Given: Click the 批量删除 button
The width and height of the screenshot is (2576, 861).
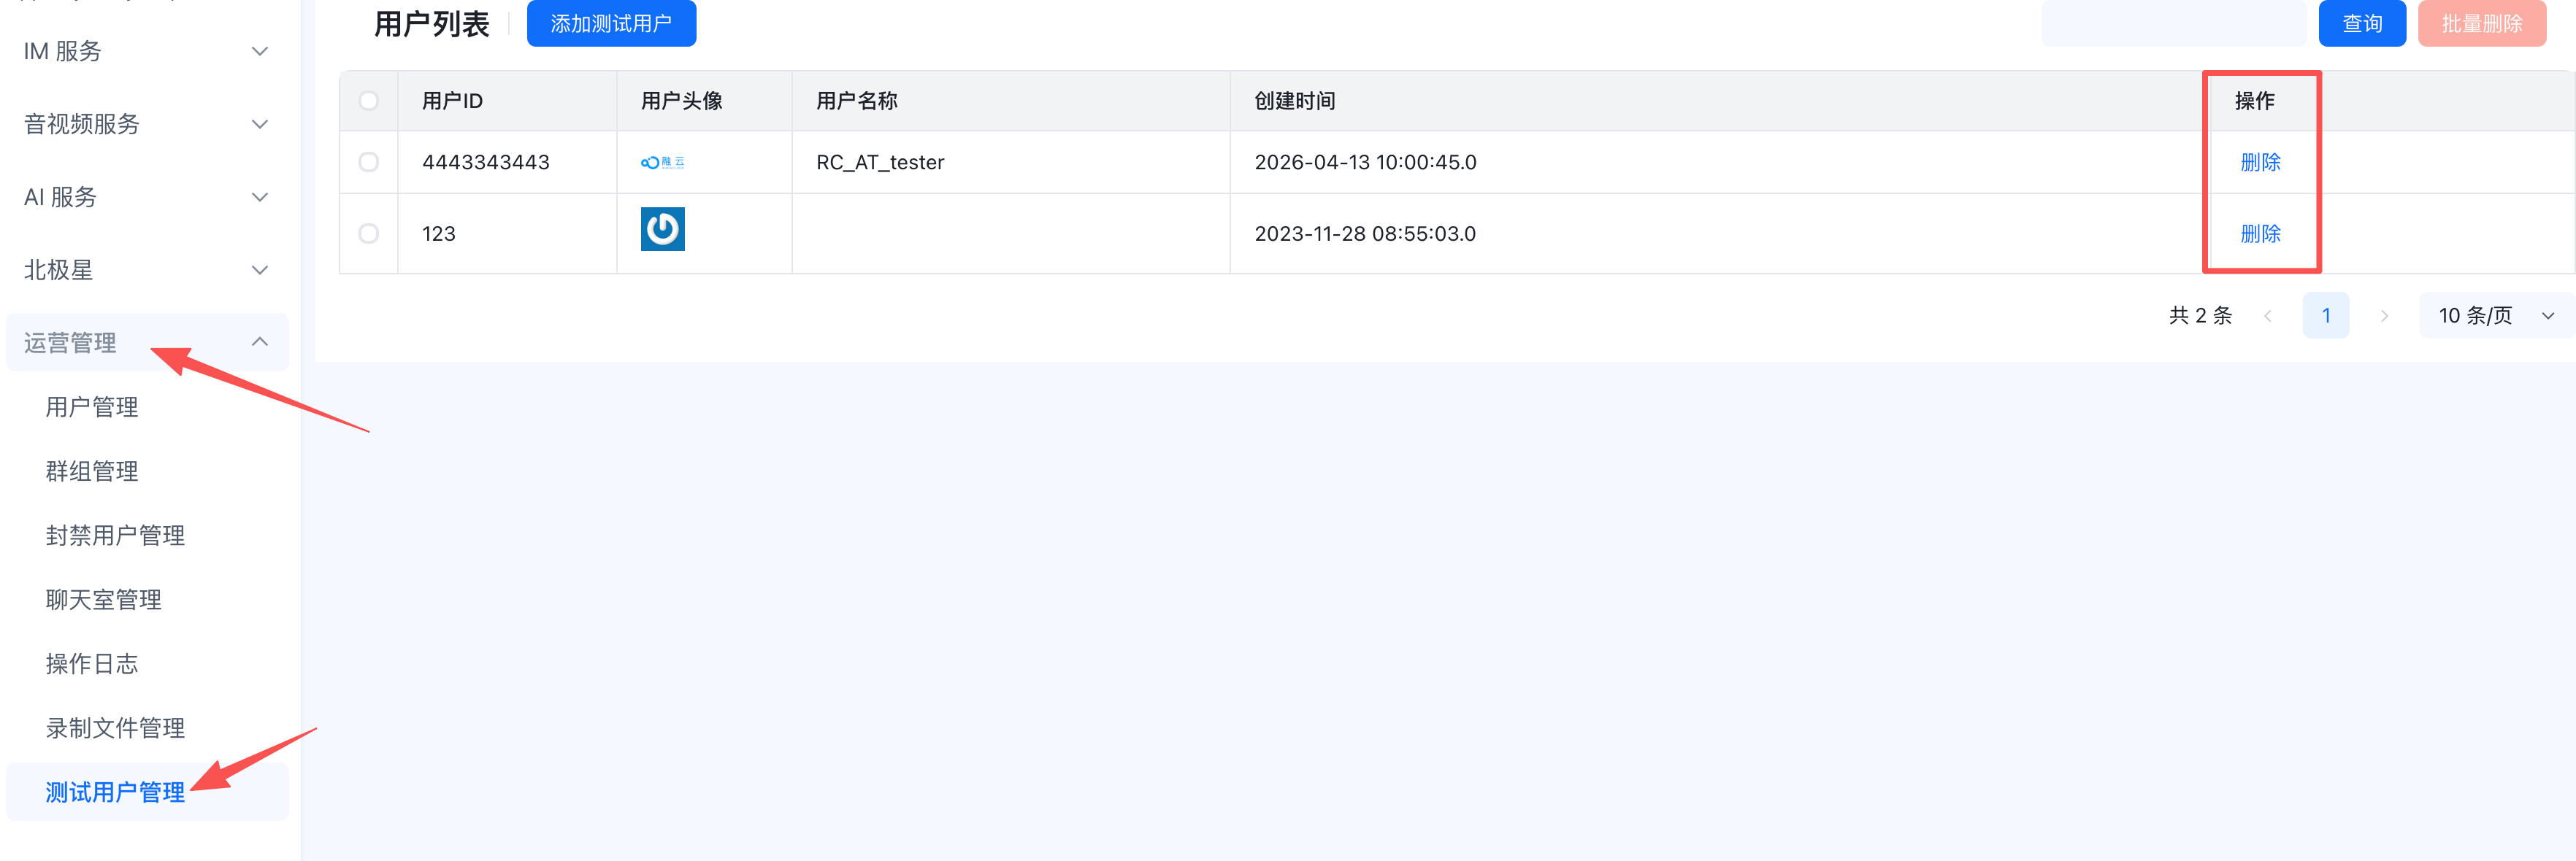Looking at the screenshot, I should click(2481, 23).
